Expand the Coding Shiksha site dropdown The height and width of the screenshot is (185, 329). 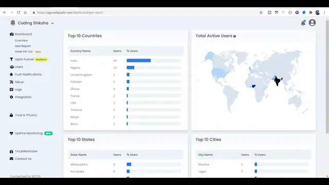click(52, 23)
